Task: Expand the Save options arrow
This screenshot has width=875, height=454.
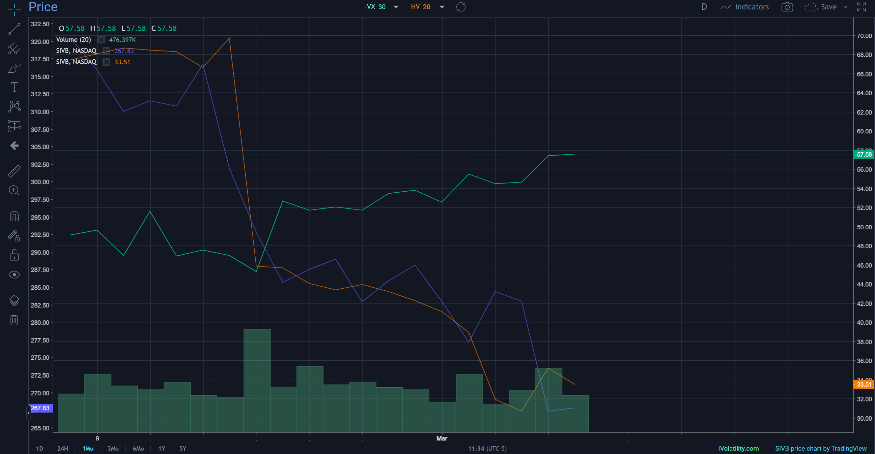Action: point(845,7)
